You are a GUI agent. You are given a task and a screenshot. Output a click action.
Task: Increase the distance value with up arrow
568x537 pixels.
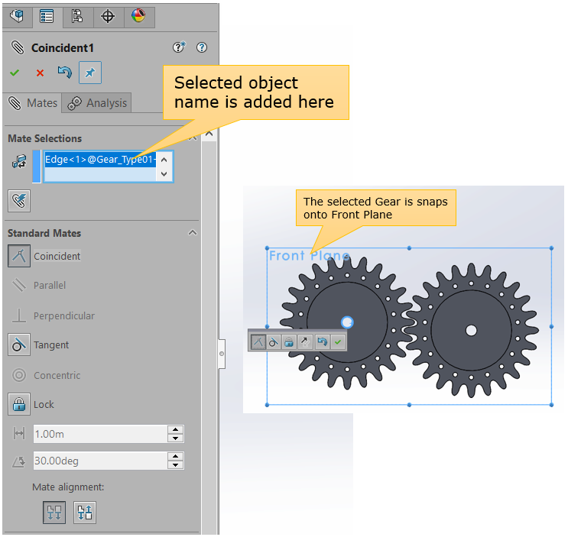pos(176,430)
